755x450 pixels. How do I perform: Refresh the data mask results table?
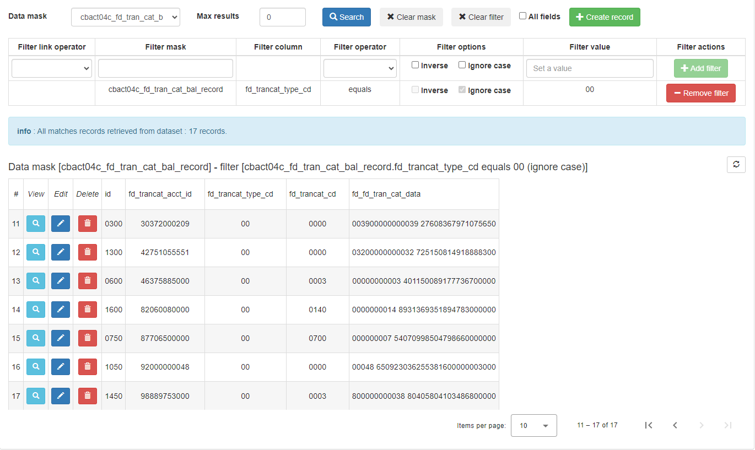[x=736, y=164]
